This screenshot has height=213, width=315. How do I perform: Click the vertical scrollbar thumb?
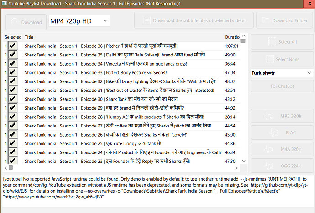pyautogui.click(x=243, y=41)
